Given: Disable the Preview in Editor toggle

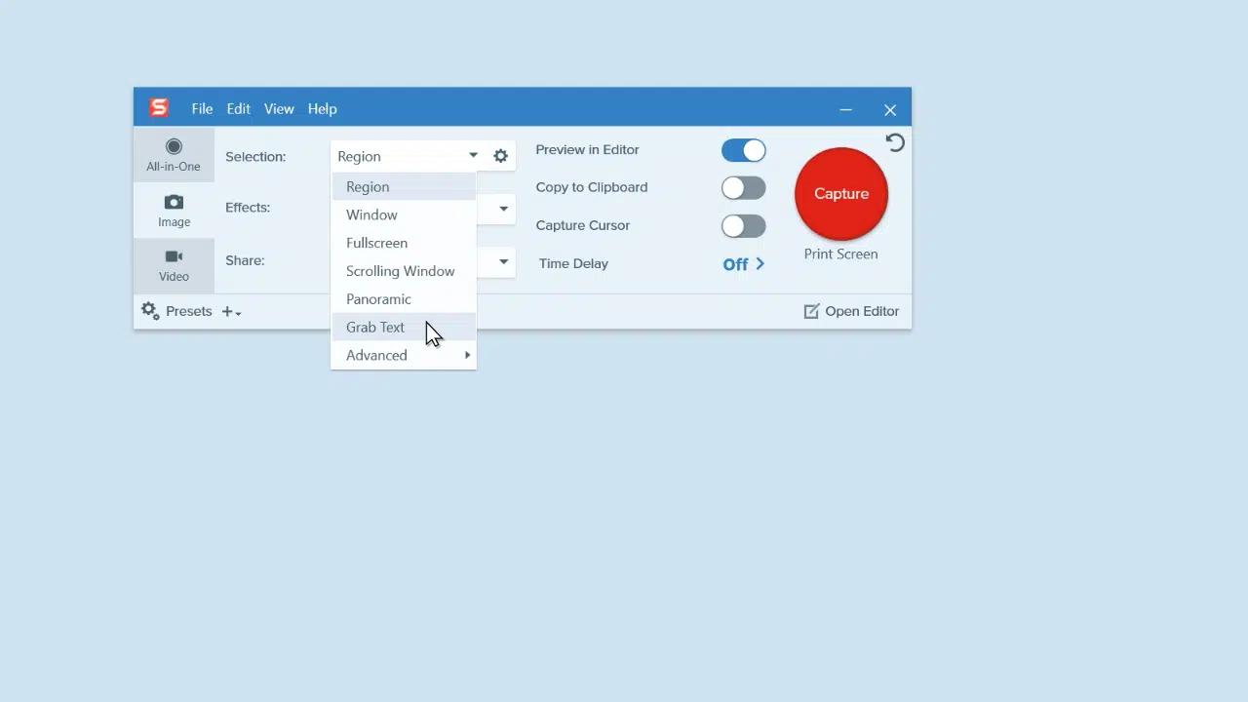Looking at the screenshot, I should 744,150.
